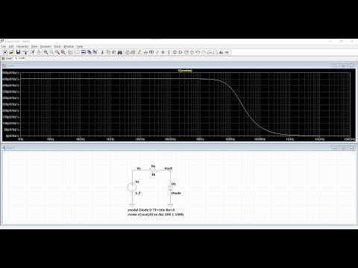Click the 1.7 source voltage value
The image size is (358, 268).
pos(138,193)
